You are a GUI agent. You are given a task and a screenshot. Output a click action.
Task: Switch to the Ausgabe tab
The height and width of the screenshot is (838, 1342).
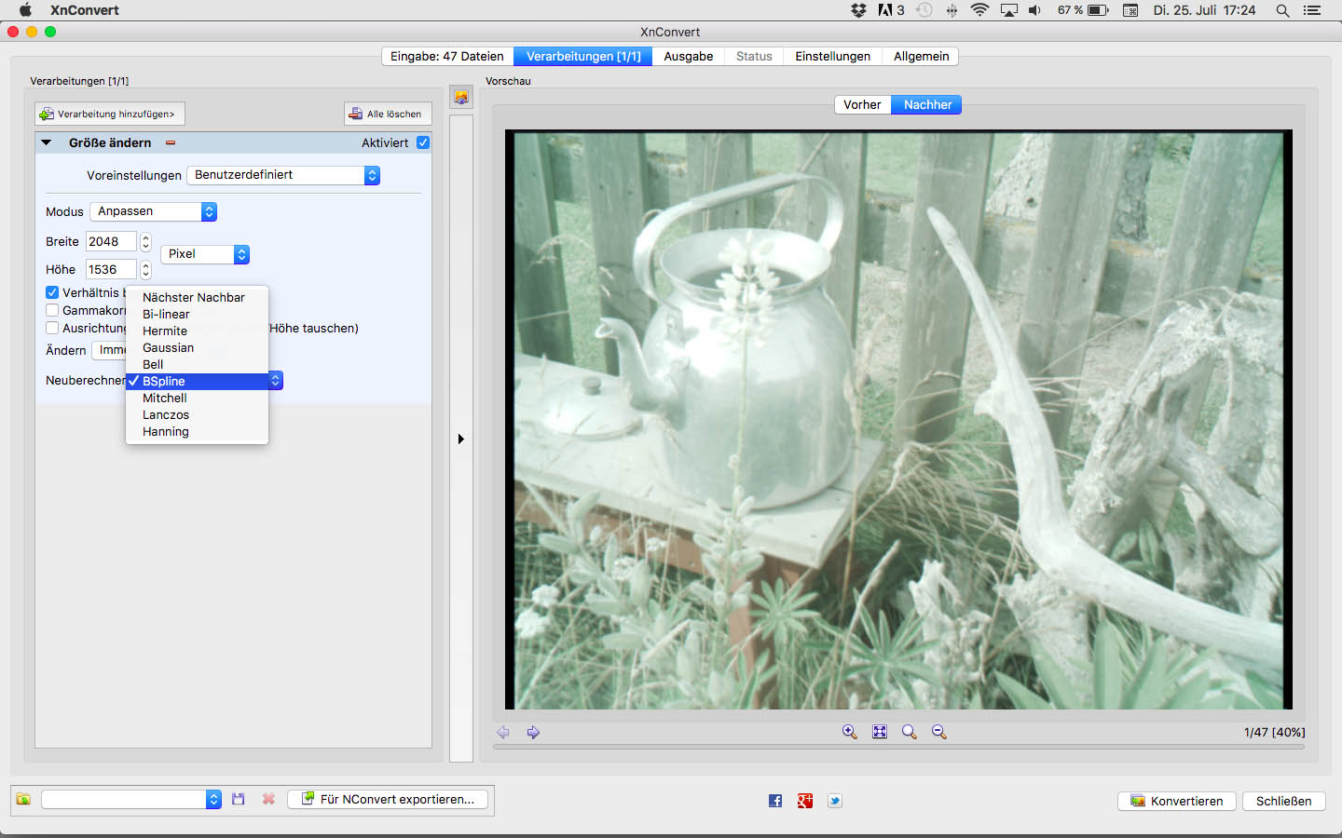[688, 57]
